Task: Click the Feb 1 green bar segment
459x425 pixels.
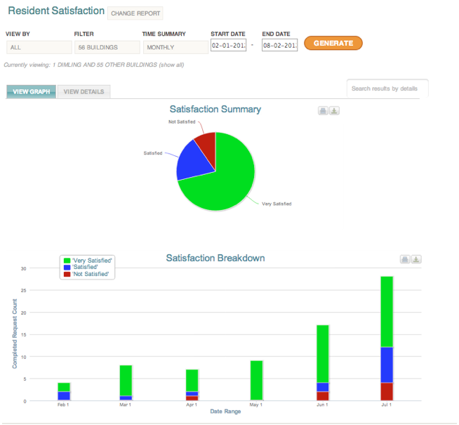Action: pyautogui.click(x=64, y=387)
